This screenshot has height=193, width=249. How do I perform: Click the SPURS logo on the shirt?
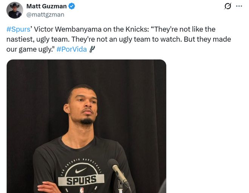[81, 180]
